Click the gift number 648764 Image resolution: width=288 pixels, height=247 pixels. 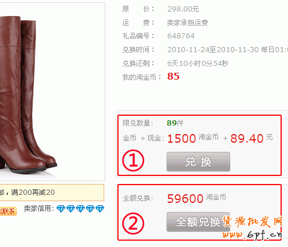(181, 36)
